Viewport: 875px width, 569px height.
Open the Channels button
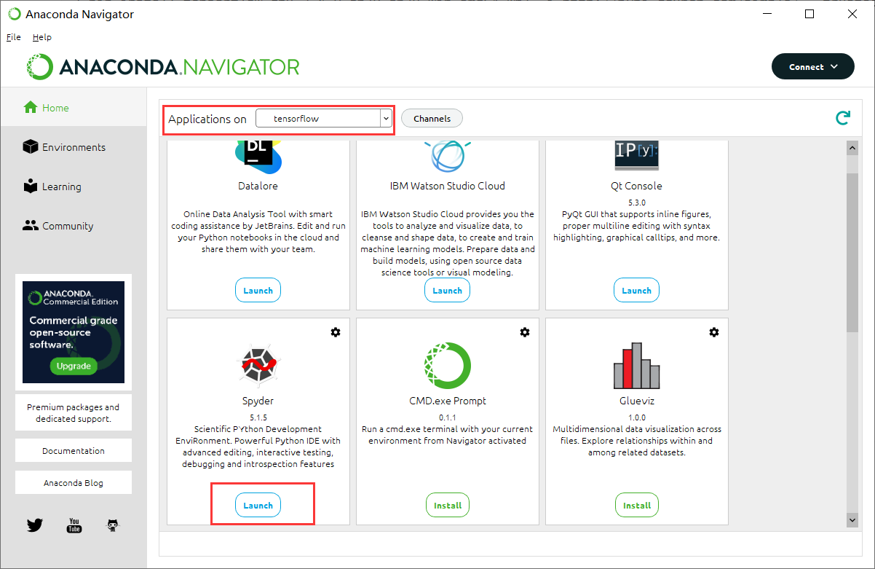point(432,119)
